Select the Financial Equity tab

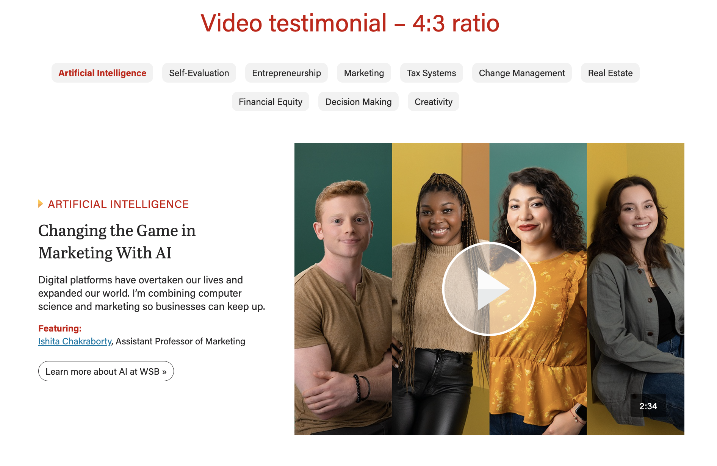pos(271,102)
